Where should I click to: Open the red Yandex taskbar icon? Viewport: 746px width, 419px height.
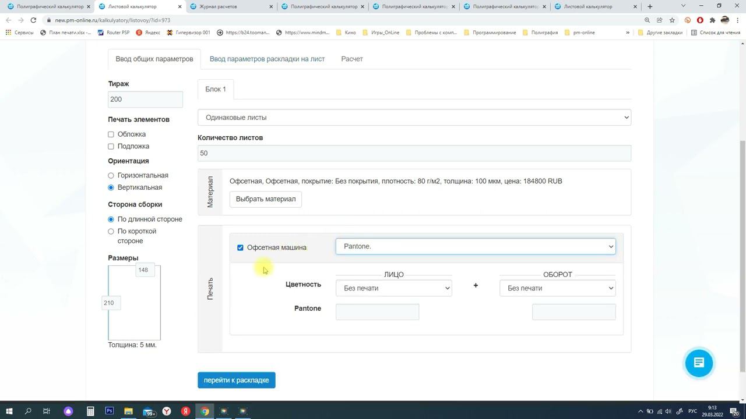coord(186,411)
